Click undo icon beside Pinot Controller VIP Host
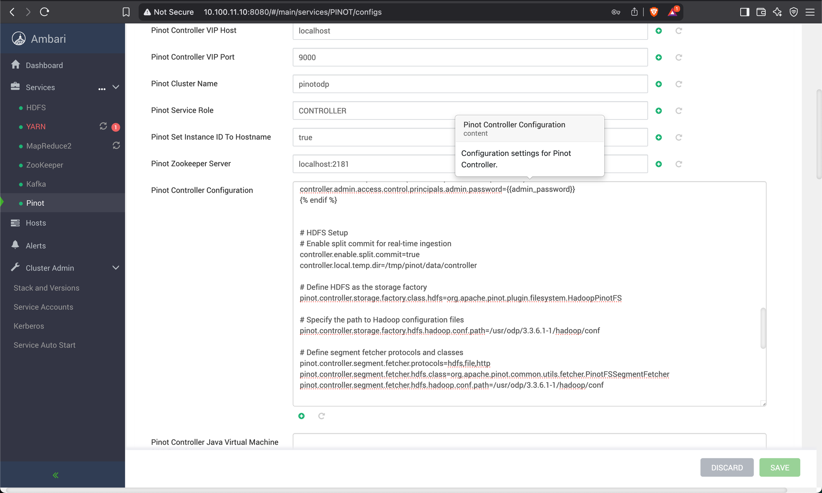 pyautogui.click(x=679, y=31)
